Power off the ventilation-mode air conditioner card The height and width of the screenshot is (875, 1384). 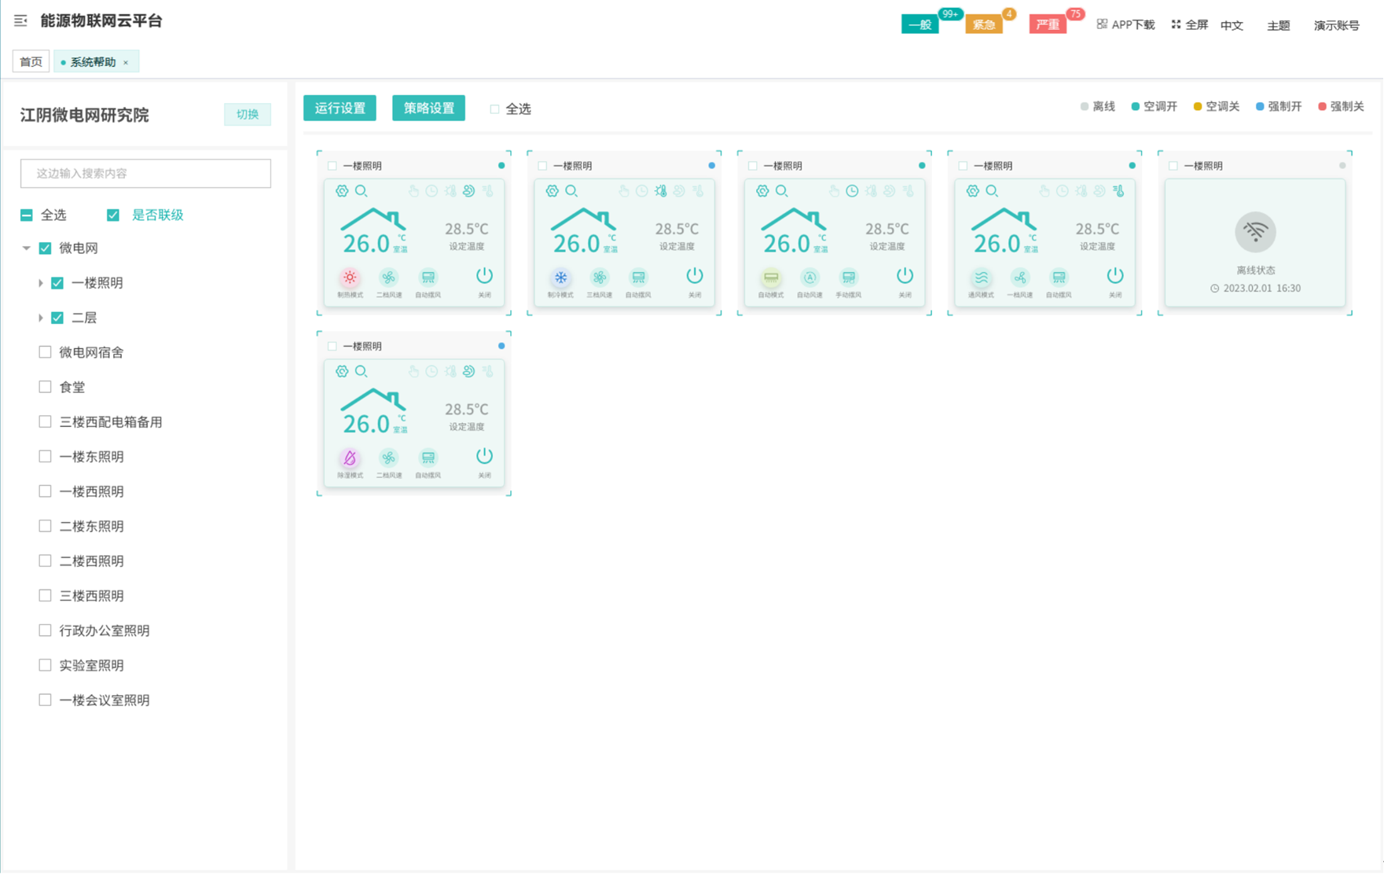1115,276
